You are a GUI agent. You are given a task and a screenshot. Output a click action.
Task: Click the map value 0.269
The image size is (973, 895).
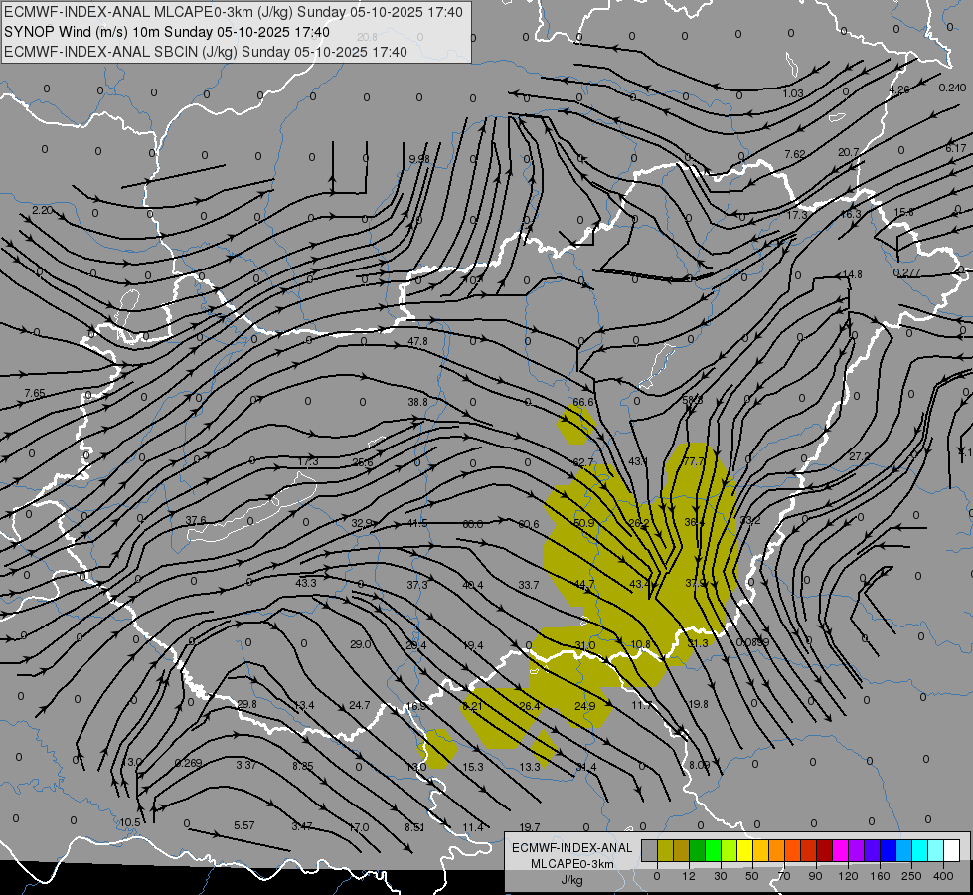[188, 763]
